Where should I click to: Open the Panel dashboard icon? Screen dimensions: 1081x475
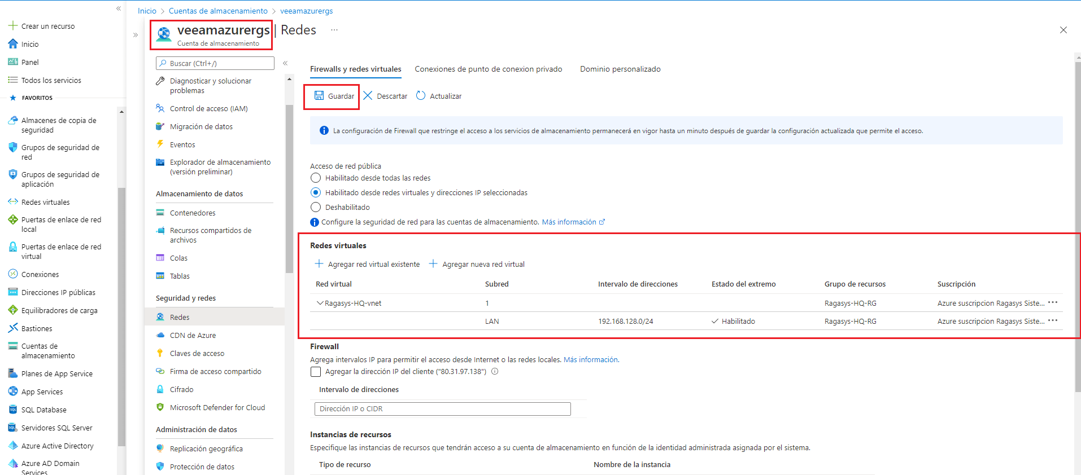coord(12,61)
